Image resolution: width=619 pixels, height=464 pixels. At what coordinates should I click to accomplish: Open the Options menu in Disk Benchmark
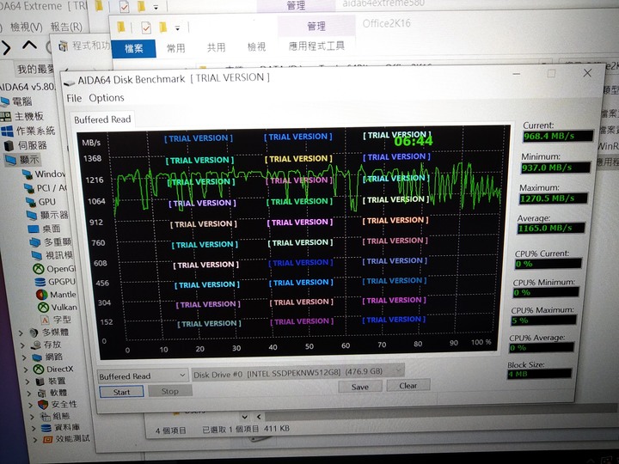[107, 98]
